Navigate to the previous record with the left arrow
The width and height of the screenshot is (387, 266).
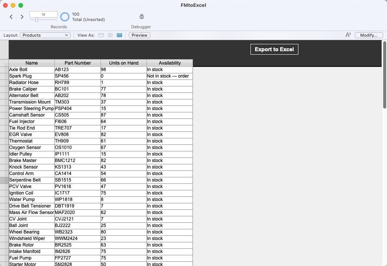[11, 17]
